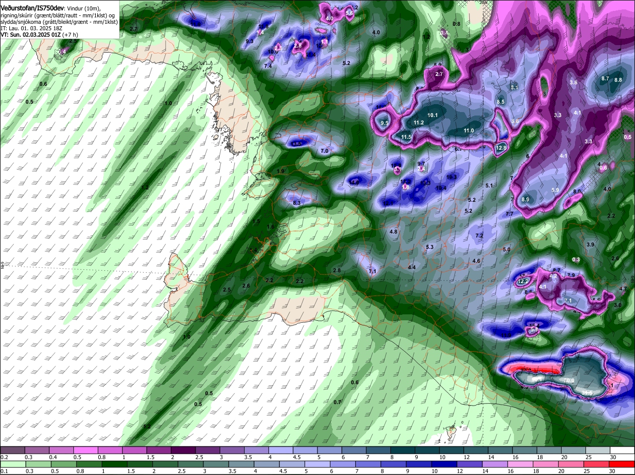The height and width of the screenshot is (475, 635).
Task: Click the 4.7 value at the east edge
Action: pos(624,289)
